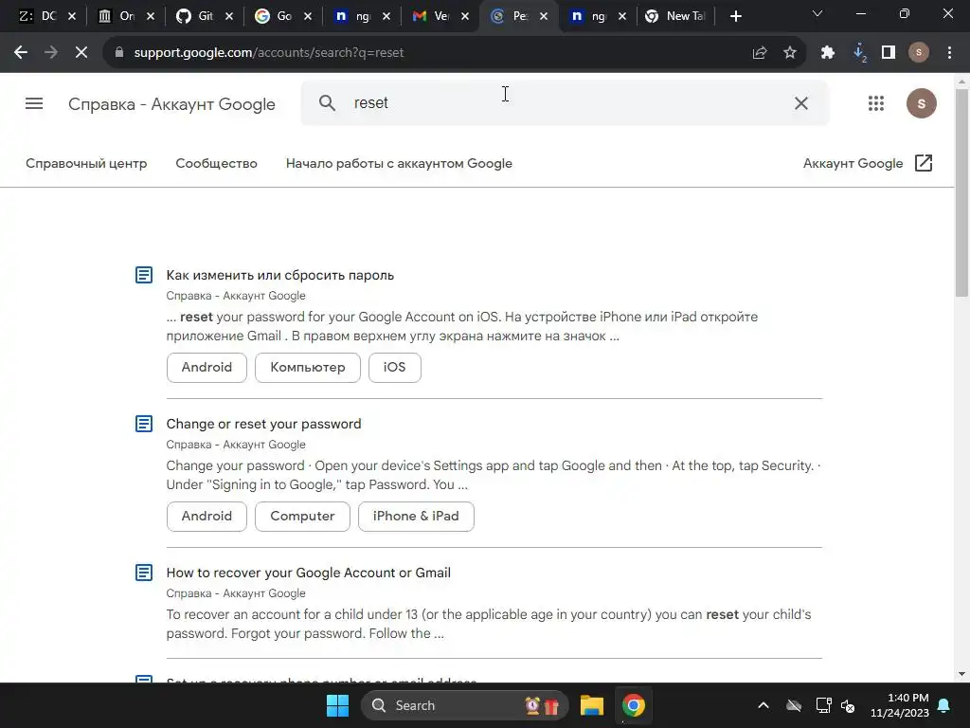Viewport: 970px width, 728px height.
Task: Open the Windows Start menu
Action: point(338,705)
